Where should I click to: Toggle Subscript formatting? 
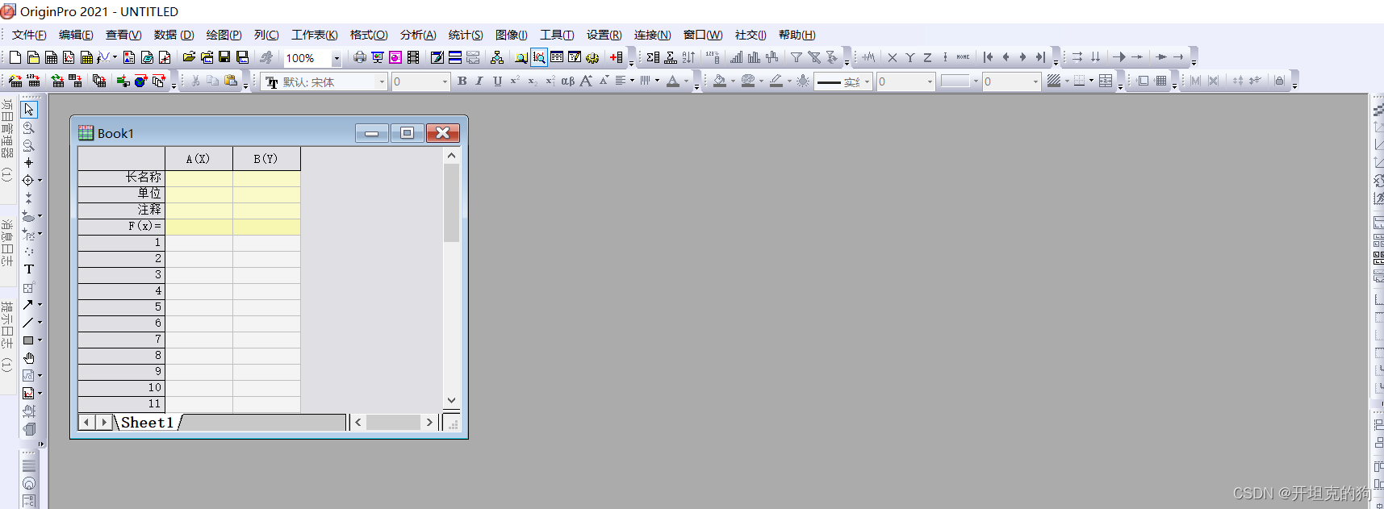pyautogui.click(x=533, y=81)
